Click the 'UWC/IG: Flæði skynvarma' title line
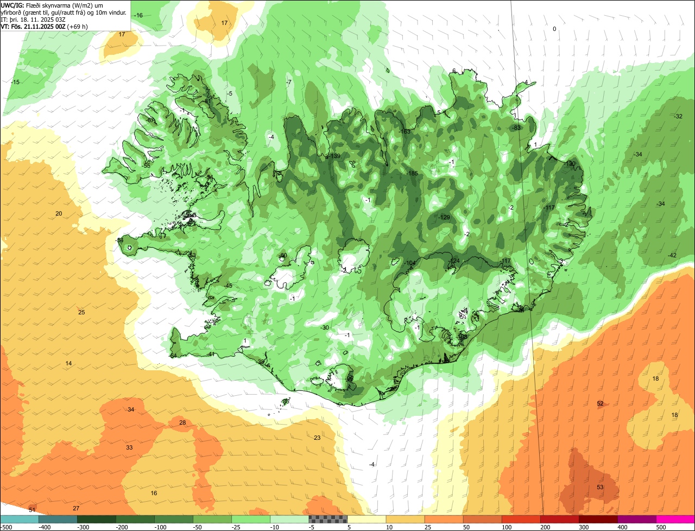 tap(52, 5)
